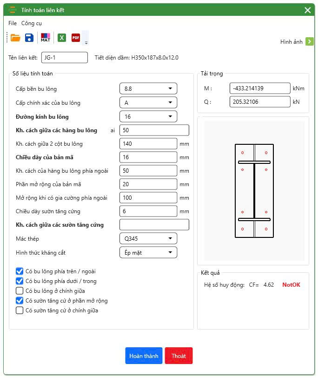Export to Excel using green icon
This screenshot has height=378, width=318.
coord(62,38)
